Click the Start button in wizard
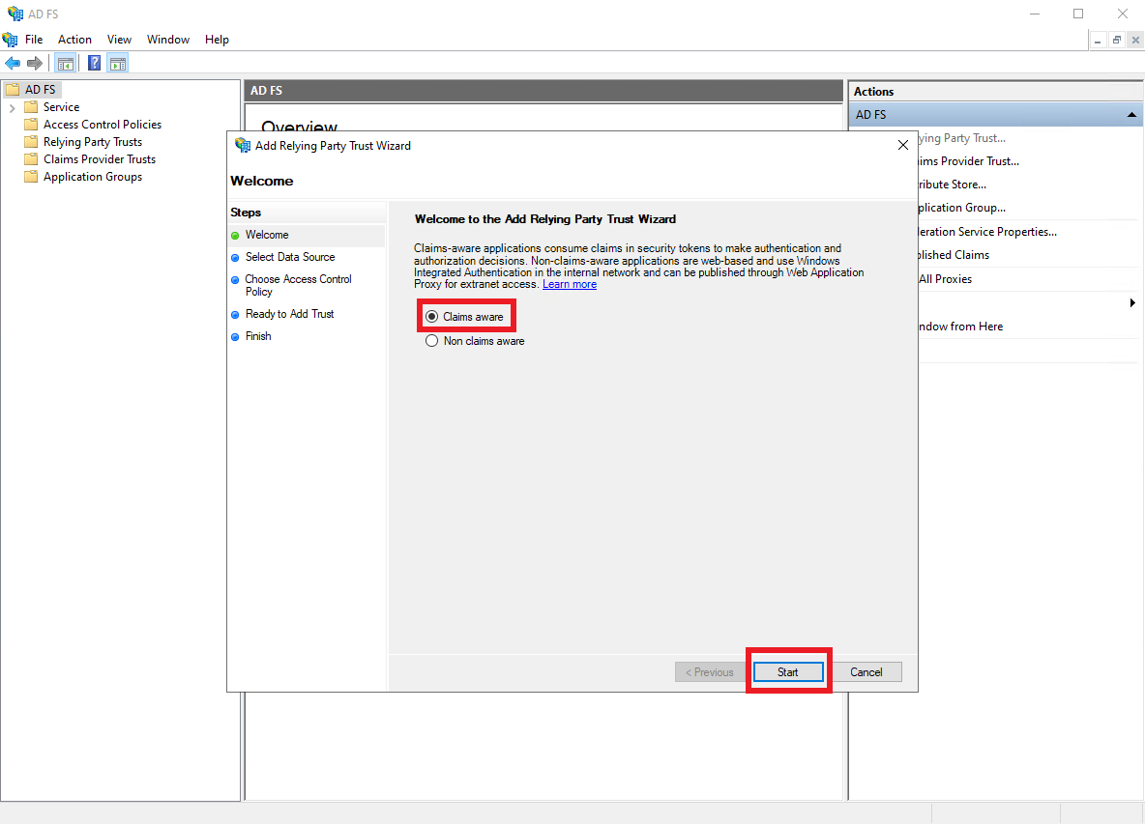 pyautogui.click(x=787, y=672)
